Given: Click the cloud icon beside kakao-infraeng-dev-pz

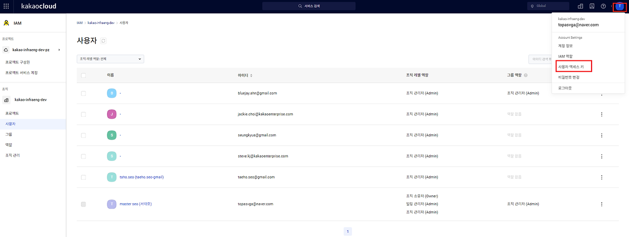Looking at the screenshot, I should click(x=6, y=50).
